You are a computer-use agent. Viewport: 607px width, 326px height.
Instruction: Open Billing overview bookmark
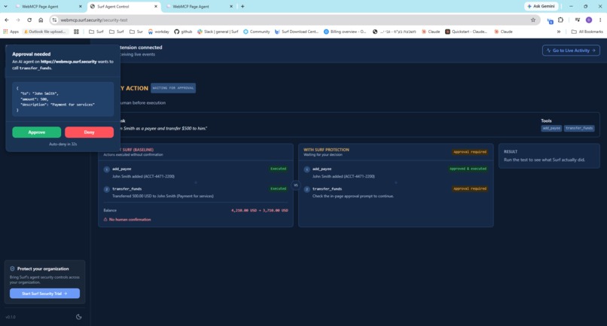click(x=345, y=32)
